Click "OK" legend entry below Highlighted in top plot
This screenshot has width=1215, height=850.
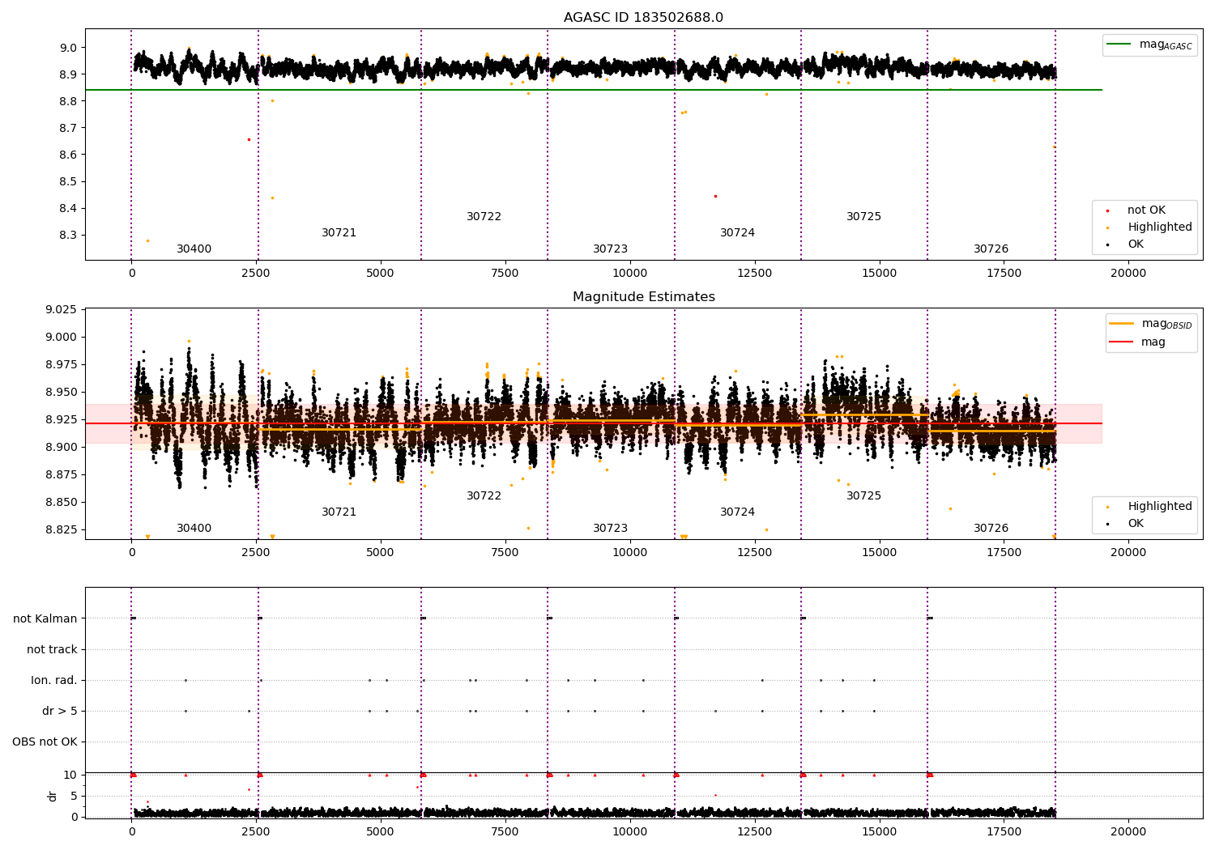tap(1136, 244)
